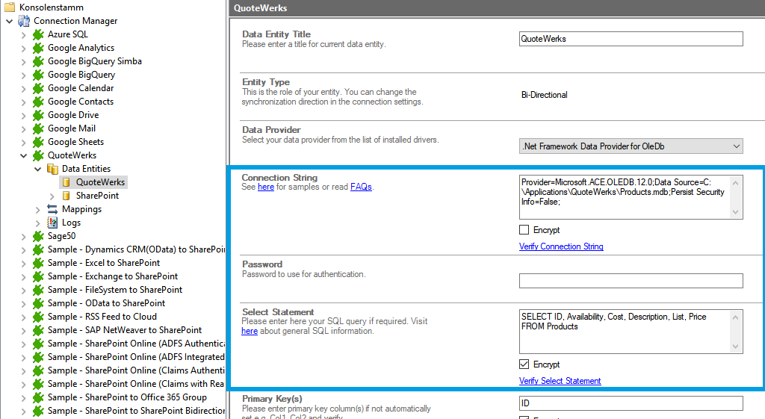Click the Logs icon in tree

click(52, 223)
